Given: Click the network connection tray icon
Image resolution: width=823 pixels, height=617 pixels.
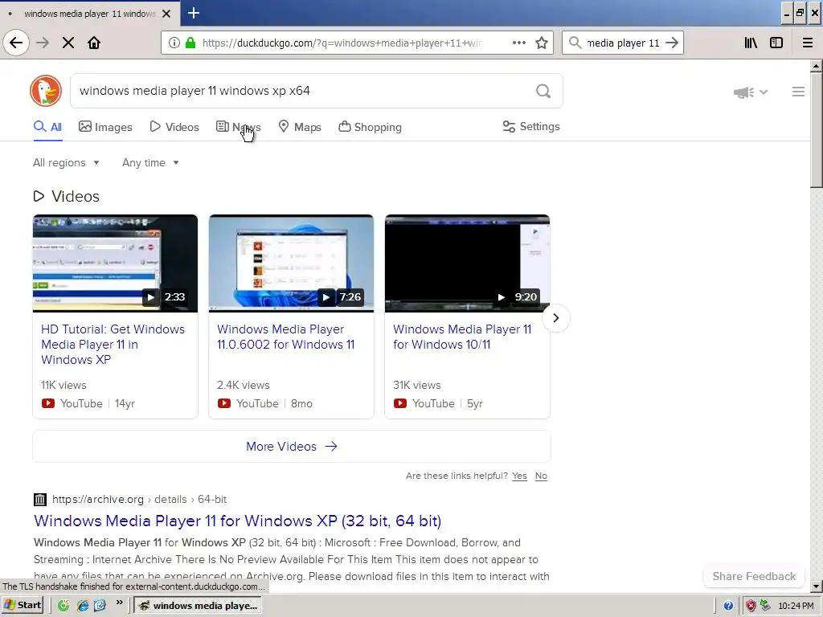Looking at the screenshot, I should click(x=765, y=606).
